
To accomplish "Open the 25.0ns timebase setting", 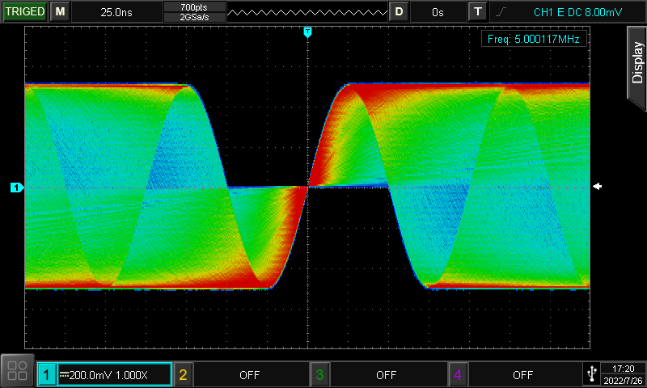I will coord(117,12).
